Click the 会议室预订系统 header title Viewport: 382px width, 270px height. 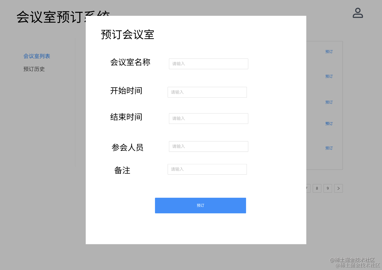(51, 17)
